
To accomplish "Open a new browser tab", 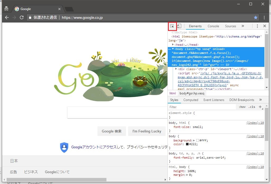I will [69, 9].
